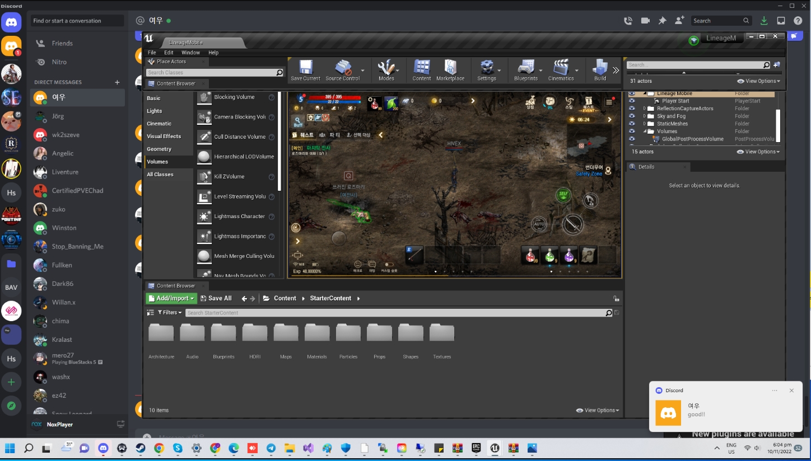Open the Source Control toolbar icon
The height and width of the screenshot is (461, 811).
tap(343, 70)
